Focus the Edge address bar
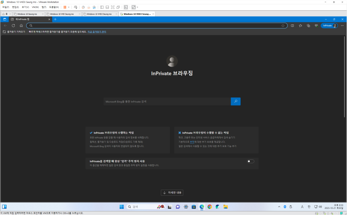Viewport: 347px width, 215px height. click(x=157, y=25)
